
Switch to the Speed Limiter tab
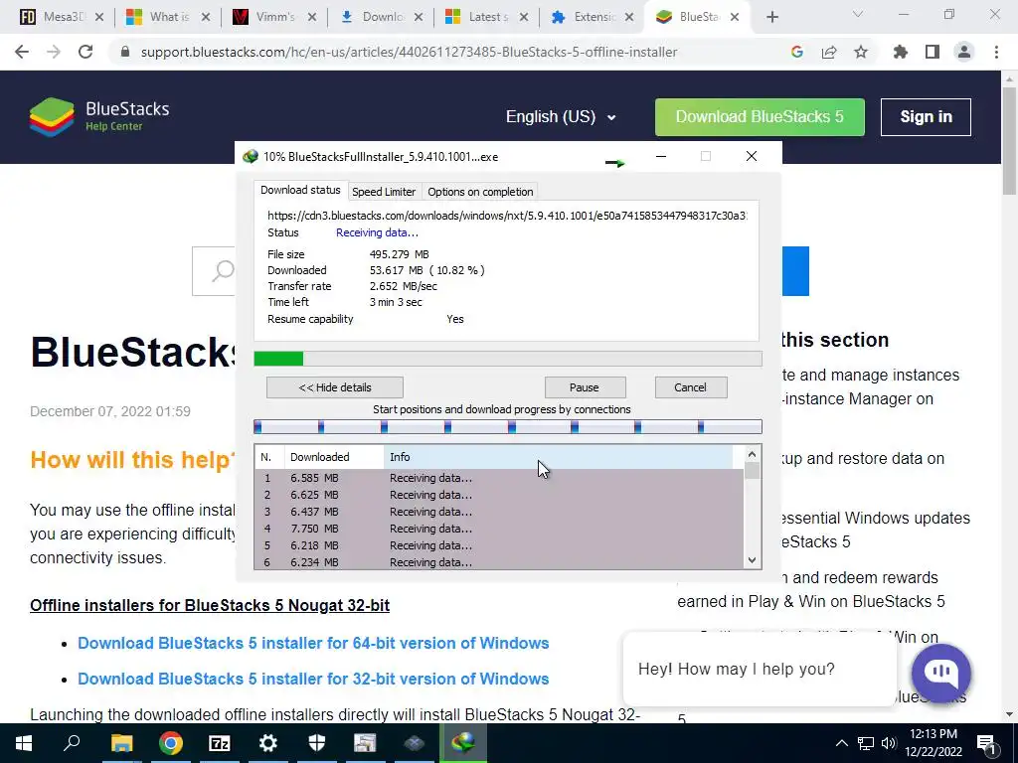[x=384, y=192]
